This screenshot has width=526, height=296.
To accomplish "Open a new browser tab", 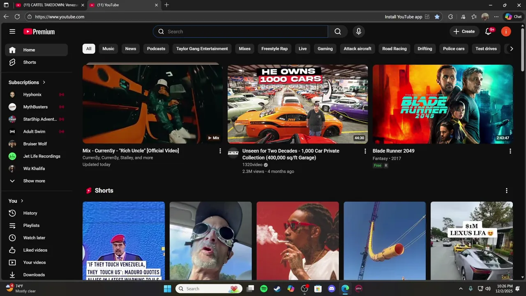I will tap(166, 5).
